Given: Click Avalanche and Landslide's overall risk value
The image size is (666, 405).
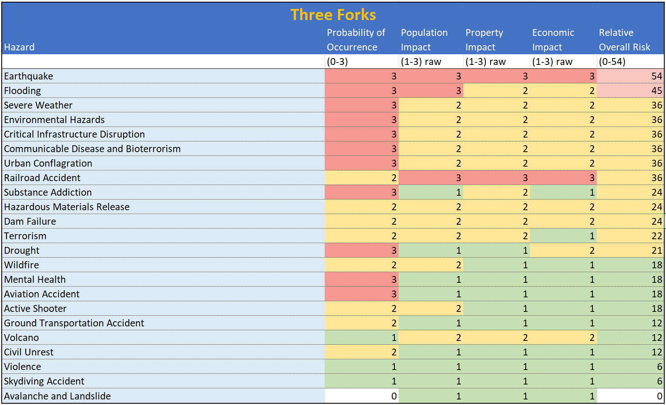Looking at the screenshot, I should pos(630,396).
